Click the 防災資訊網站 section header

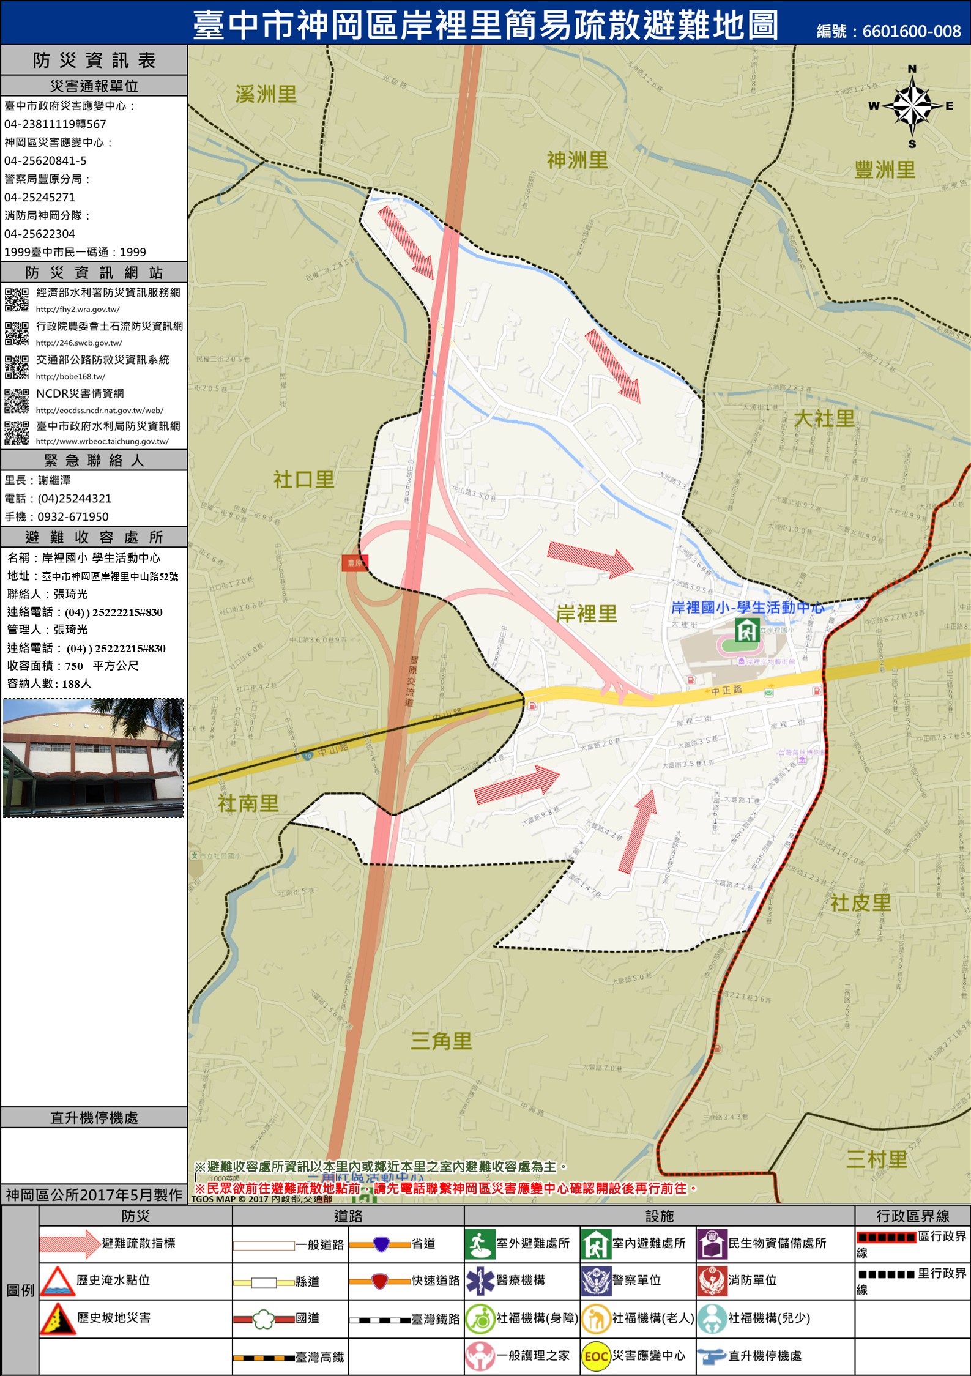pos(94,272)
